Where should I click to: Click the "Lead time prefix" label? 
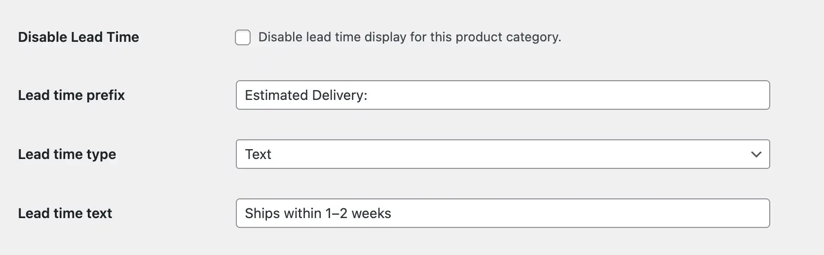72,96
